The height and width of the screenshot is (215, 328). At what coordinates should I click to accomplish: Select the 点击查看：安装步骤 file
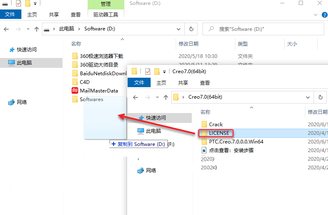(x=228, y=150)
